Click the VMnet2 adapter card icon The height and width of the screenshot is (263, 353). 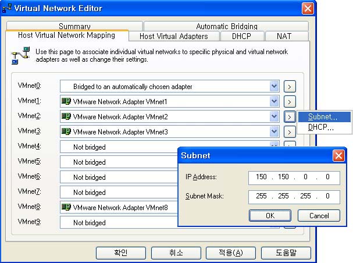(x=66, y=116)
